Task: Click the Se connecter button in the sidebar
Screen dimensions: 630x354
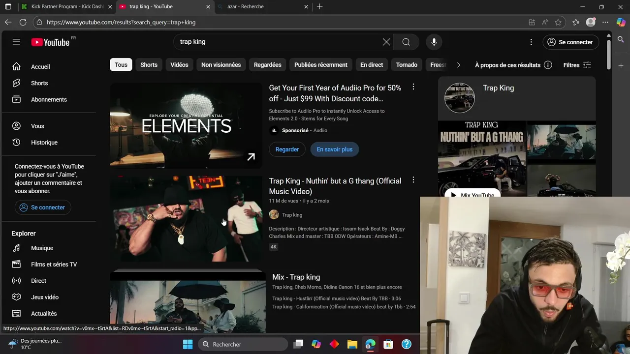Action: coord(43,207)
